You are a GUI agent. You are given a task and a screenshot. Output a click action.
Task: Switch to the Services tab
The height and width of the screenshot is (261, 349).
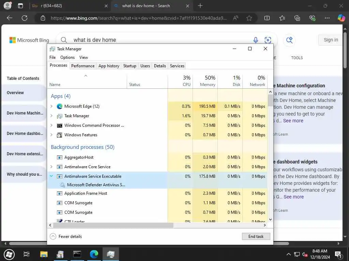(177, 66)
